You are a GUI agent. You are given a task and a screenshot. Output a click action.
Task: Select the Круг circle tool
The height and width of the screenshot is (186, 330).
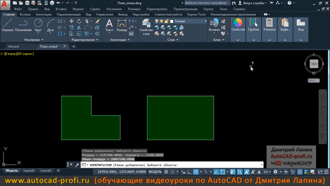tap(38, 25)
